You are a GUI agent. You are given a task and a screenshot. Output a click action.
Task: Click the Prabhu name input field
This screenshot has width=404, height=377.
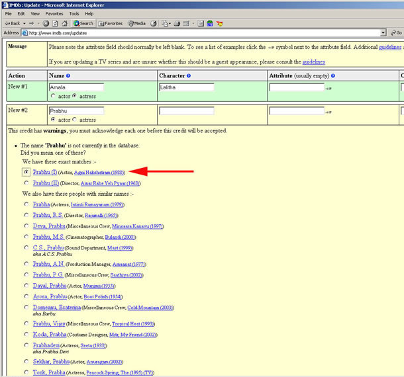pos(76,111)
